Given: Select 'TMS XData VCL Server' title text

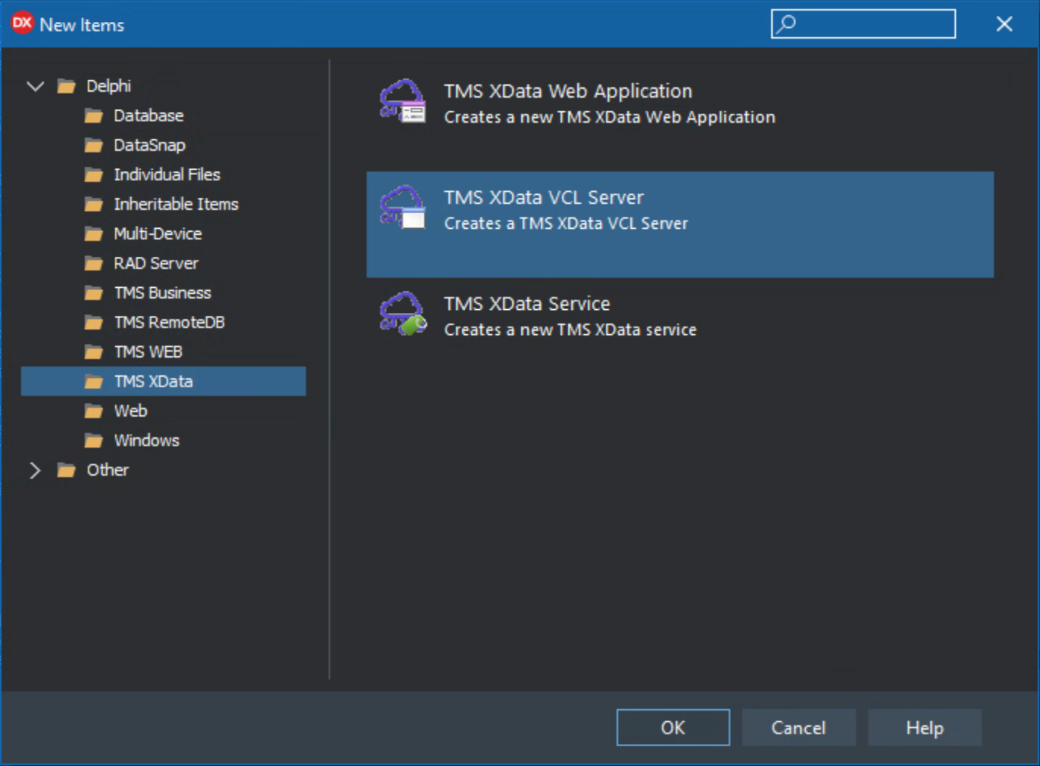Looking at the screenshot, I should coord(544,198).
